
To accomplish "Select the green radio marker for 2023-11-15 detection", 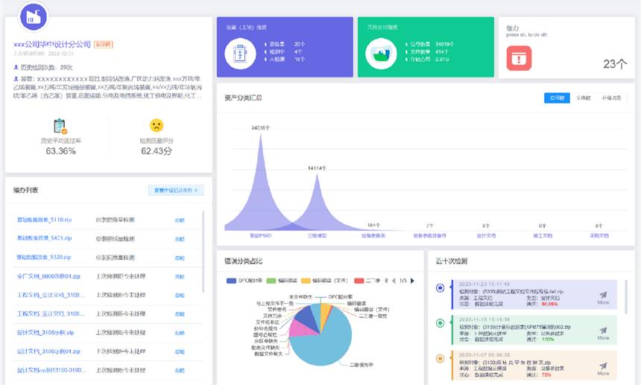I will click(440, 322).
